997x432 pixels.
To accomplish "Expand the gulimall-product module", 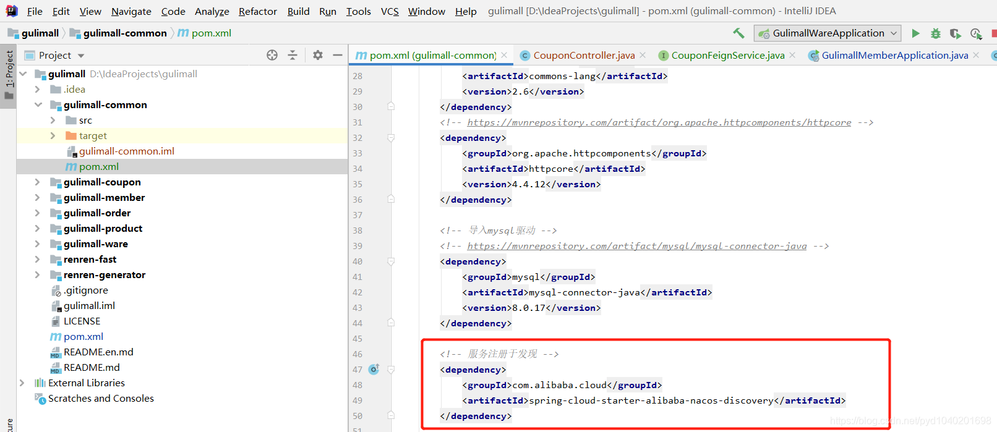I will [x=38, y=228].
